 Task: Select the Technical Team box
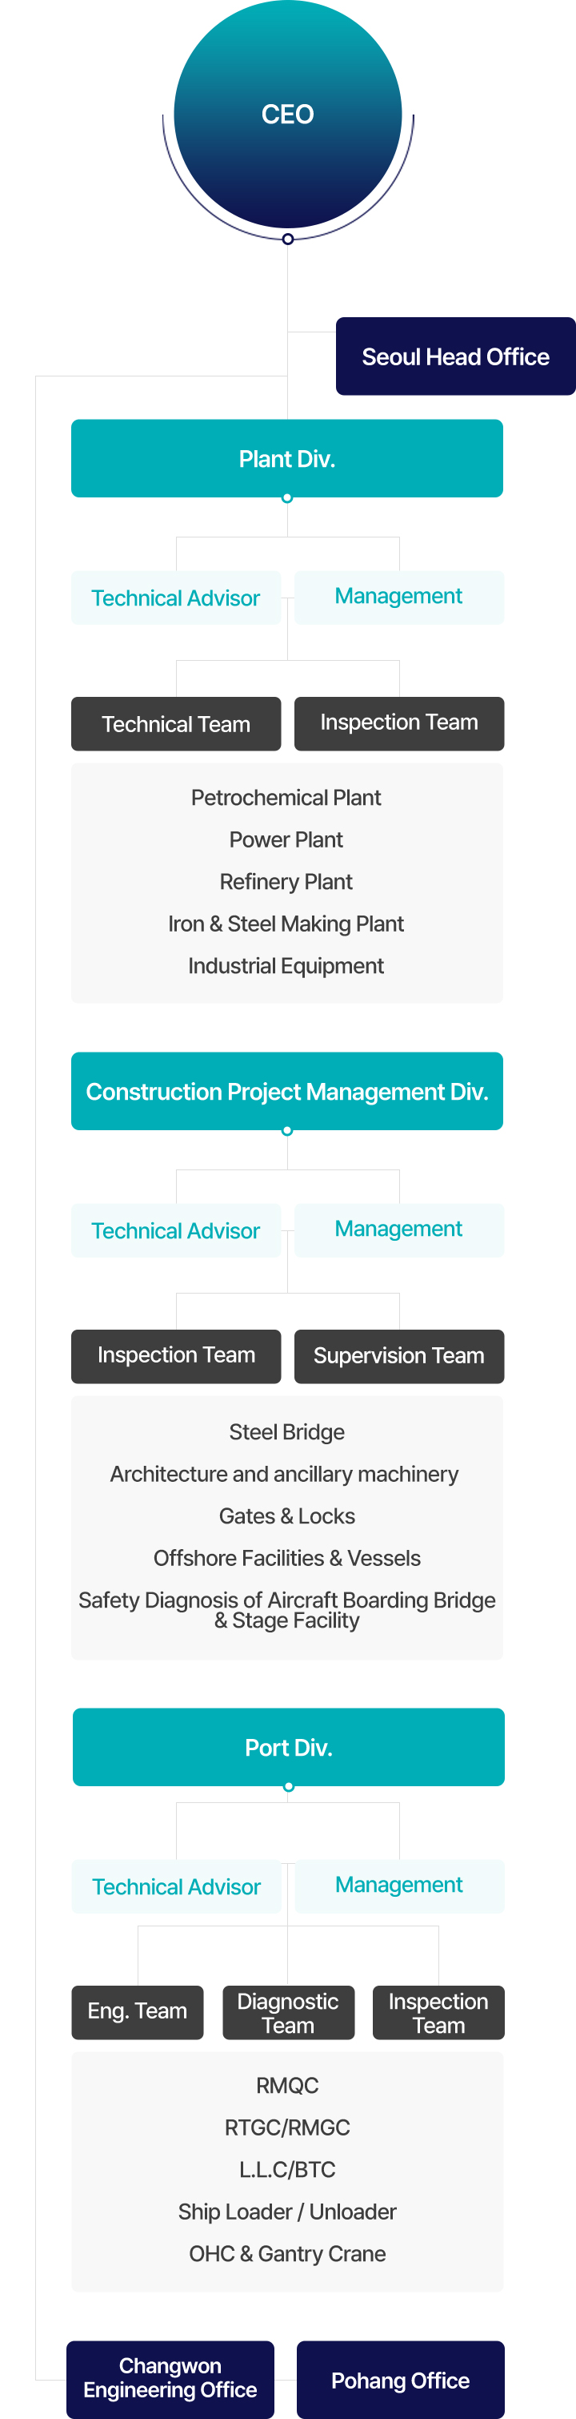coord(176,724)
